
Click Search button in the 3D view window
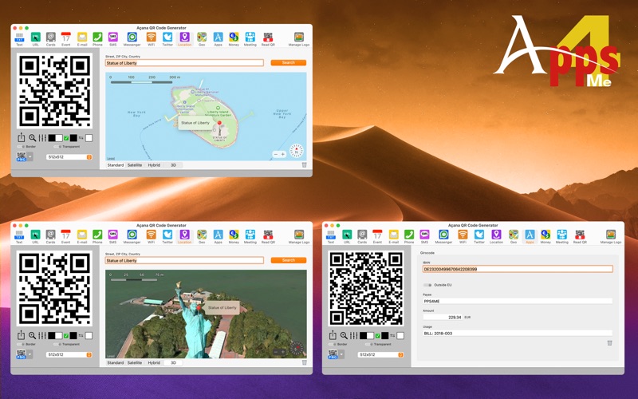click(x=289, y=260)
